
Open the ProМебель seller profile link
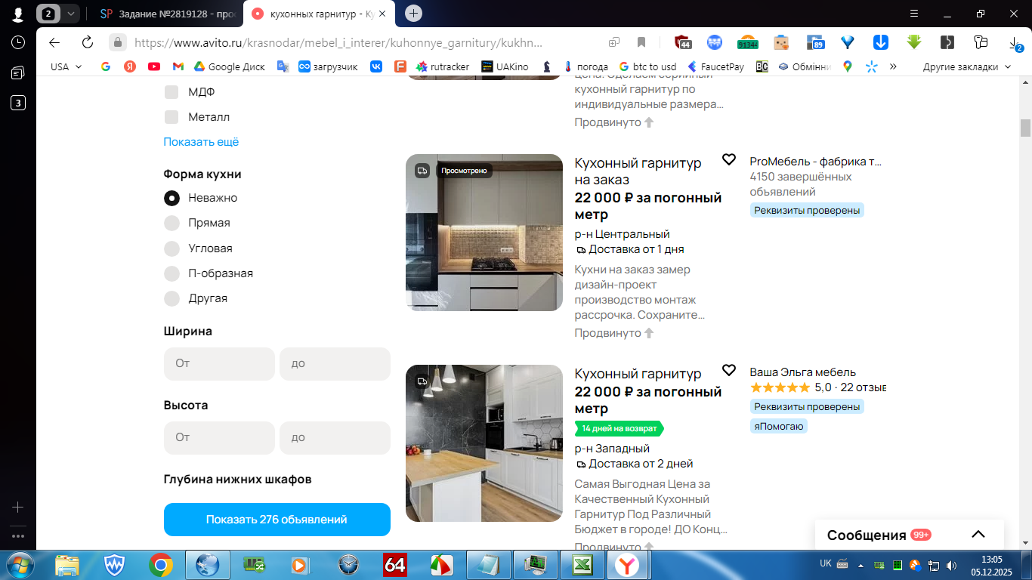pos(816,161)
